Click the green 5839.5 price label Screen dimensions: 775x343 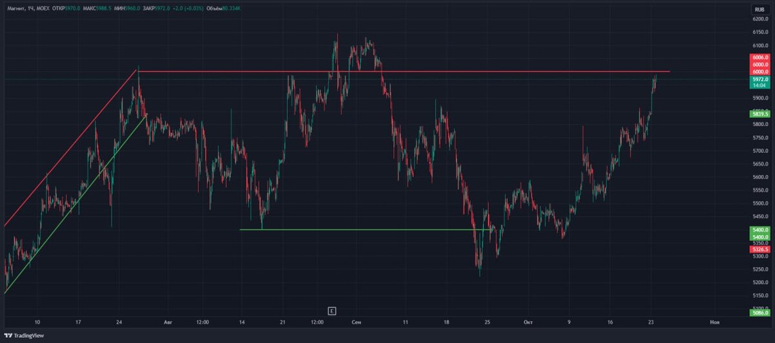[x=760, y=114]
